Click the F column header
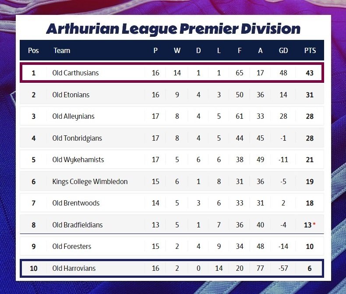The height and width of the screenshot is (294, 346). coord(240,50)
